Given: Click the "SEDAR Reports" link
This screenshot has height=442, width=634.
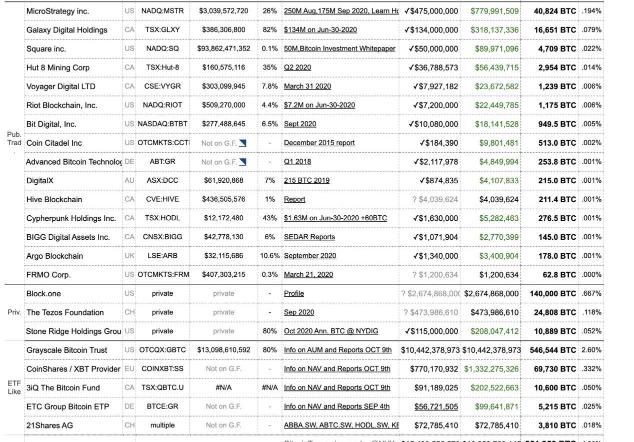Looking at the screenshot, I should pyautogui.click(x=309, y=237).
